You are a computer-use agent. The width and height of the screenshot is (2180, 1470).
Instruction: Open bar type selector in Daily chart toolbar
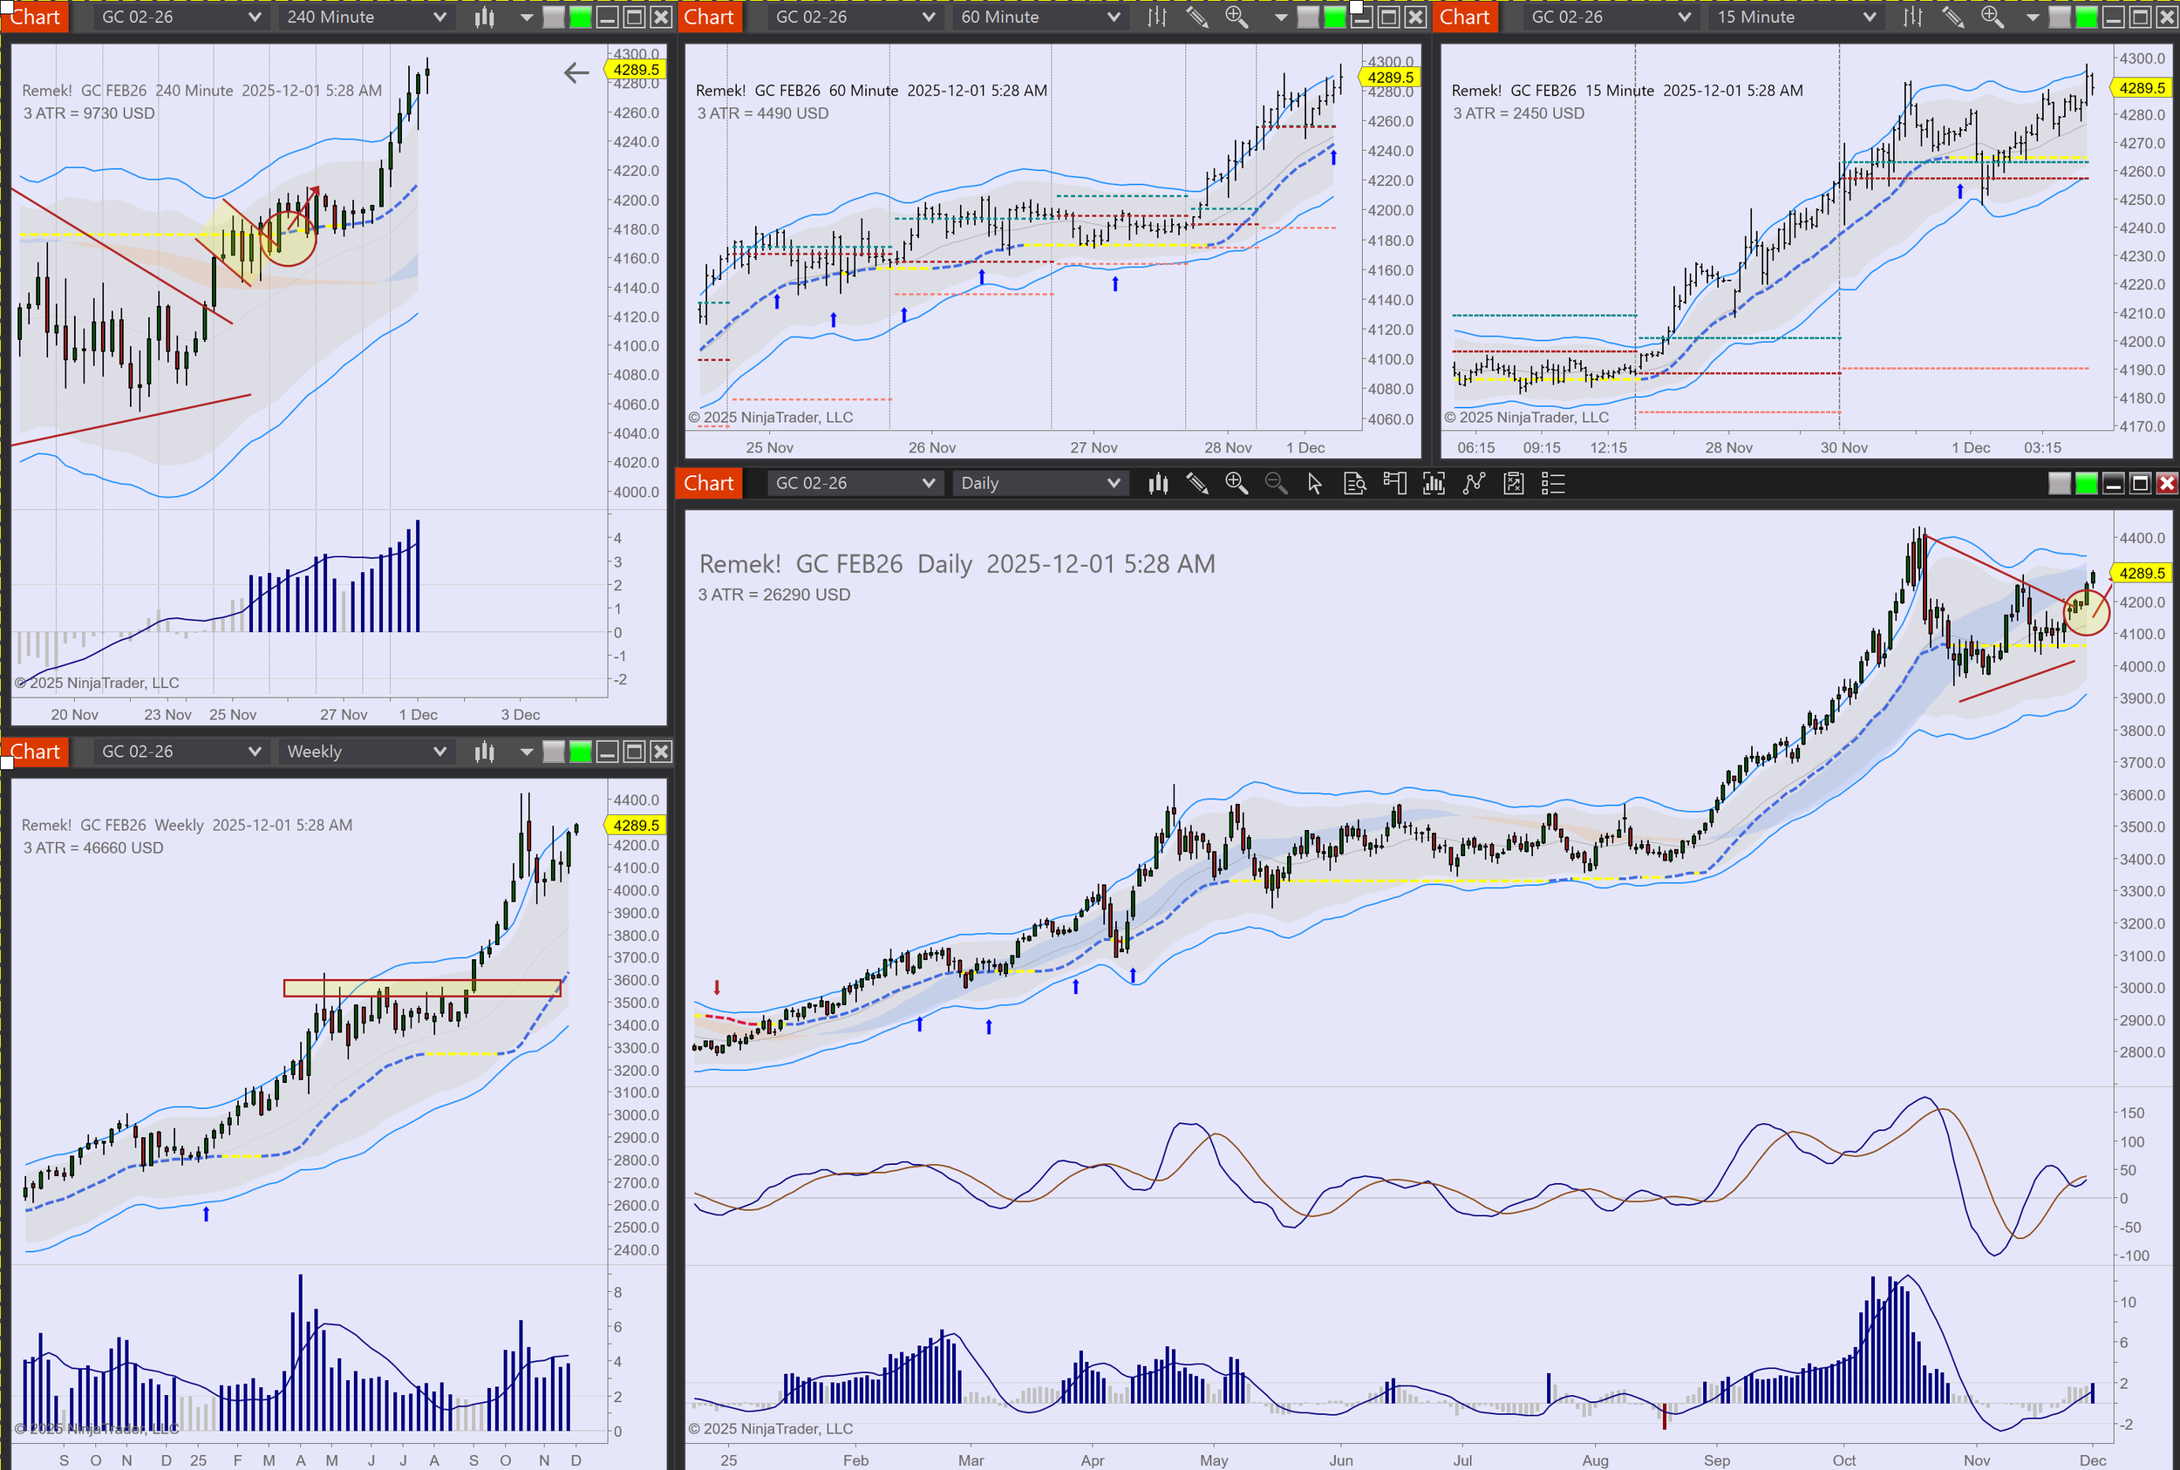[1158, 484]
